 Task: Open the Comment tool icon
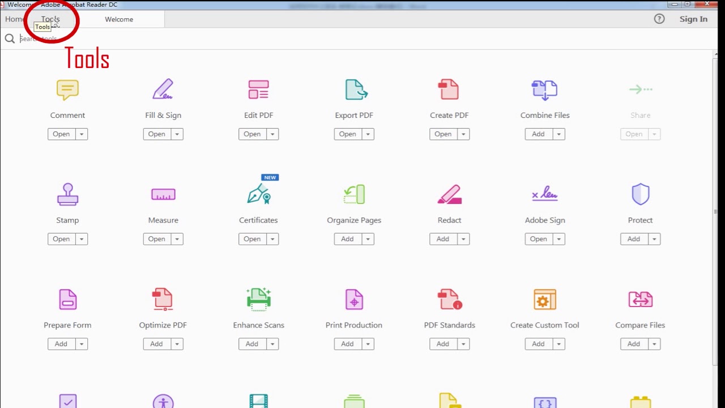[x=67, y=90]
